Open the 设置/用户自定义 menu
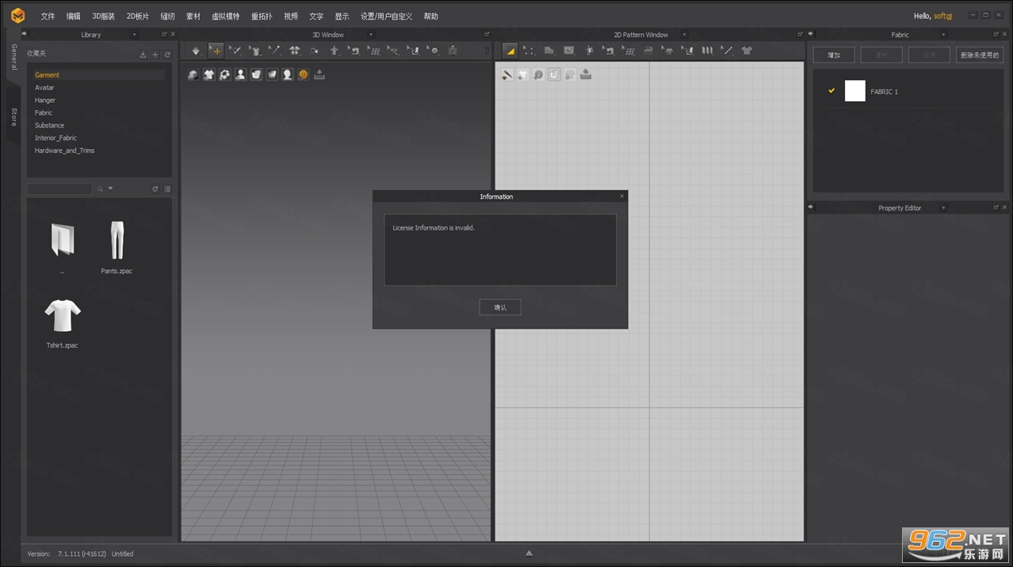Image resolution: width=1013 pixels, height=567 pixels. pos(387,17)
